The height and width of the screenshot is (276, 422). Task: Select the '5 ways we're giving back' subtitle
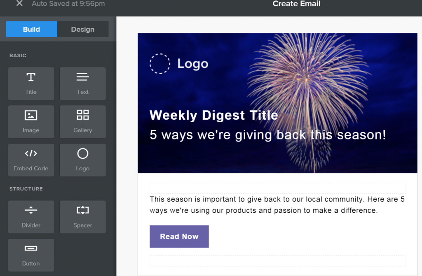[x=268, y=135]
